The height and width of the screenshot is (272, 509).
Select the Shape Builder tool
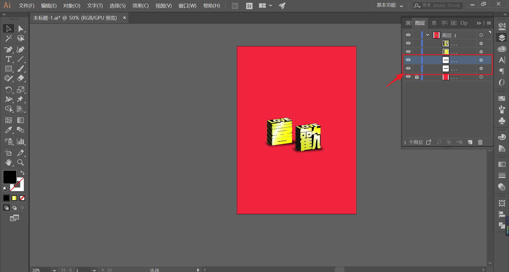(x=8, y=109)
